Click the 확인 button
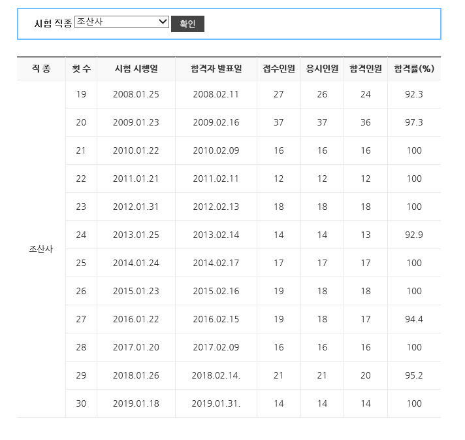Viewport: 465px width, 440px height. [x=187, y=24]
